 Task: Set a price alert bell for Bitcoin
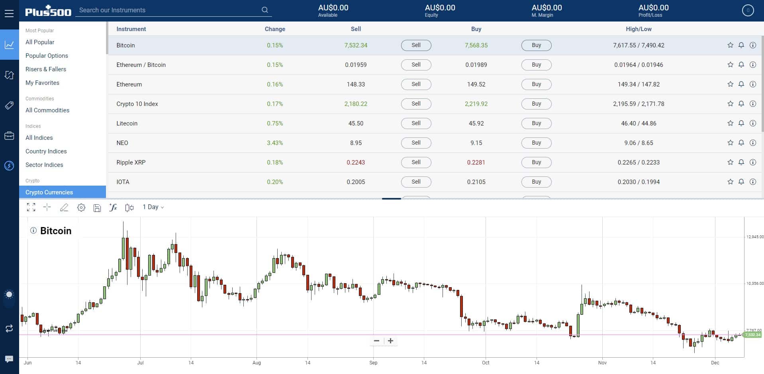click(x=741, y=45)
